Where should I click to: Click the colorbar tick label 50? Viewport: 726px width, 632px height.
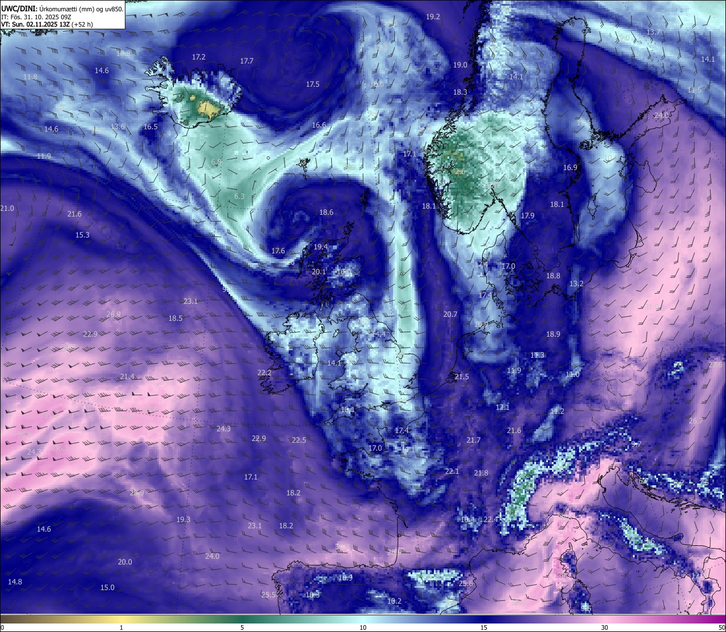721,627
